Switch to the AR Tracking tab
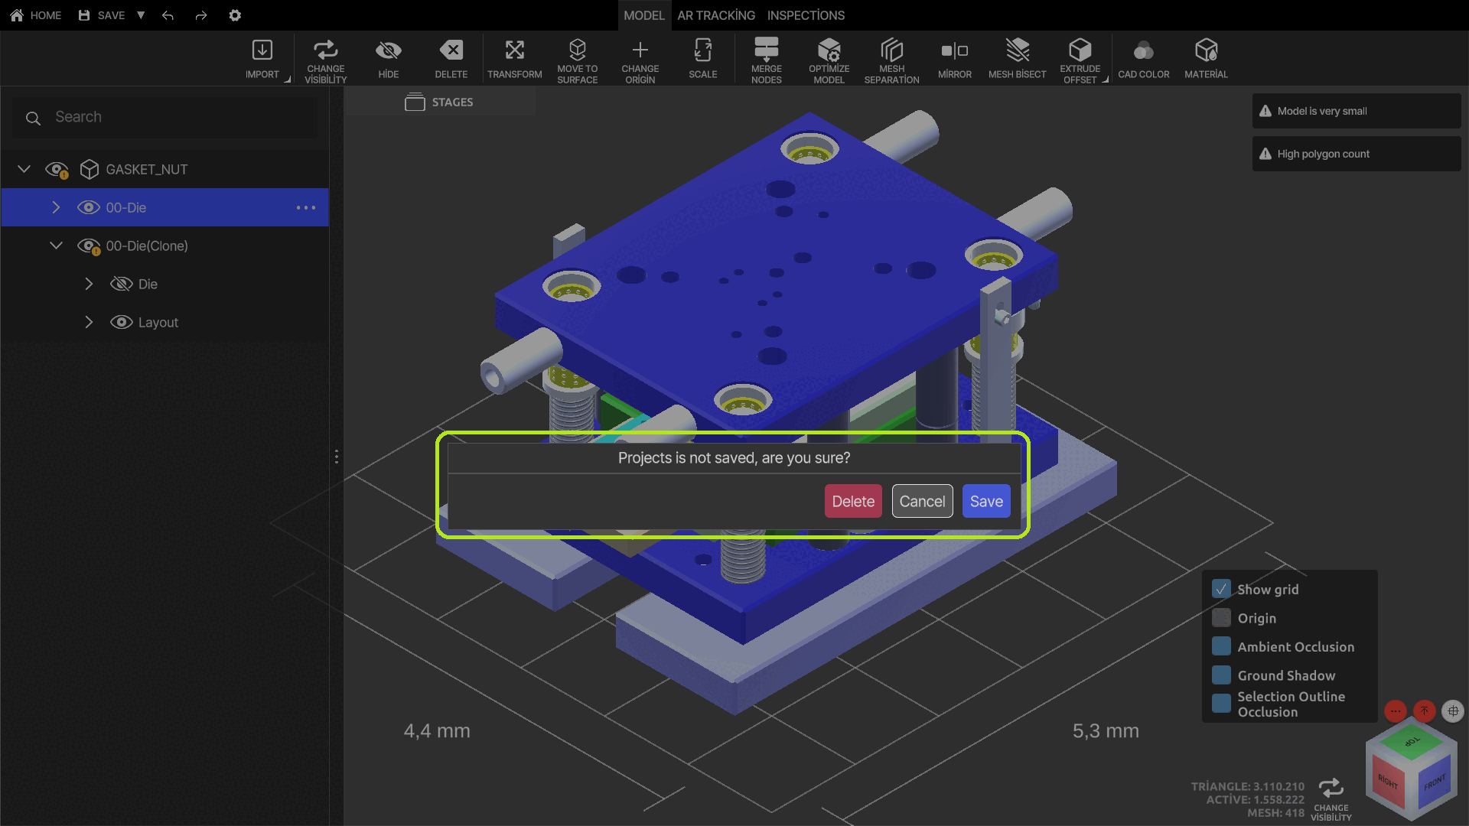 pos(716,15)
